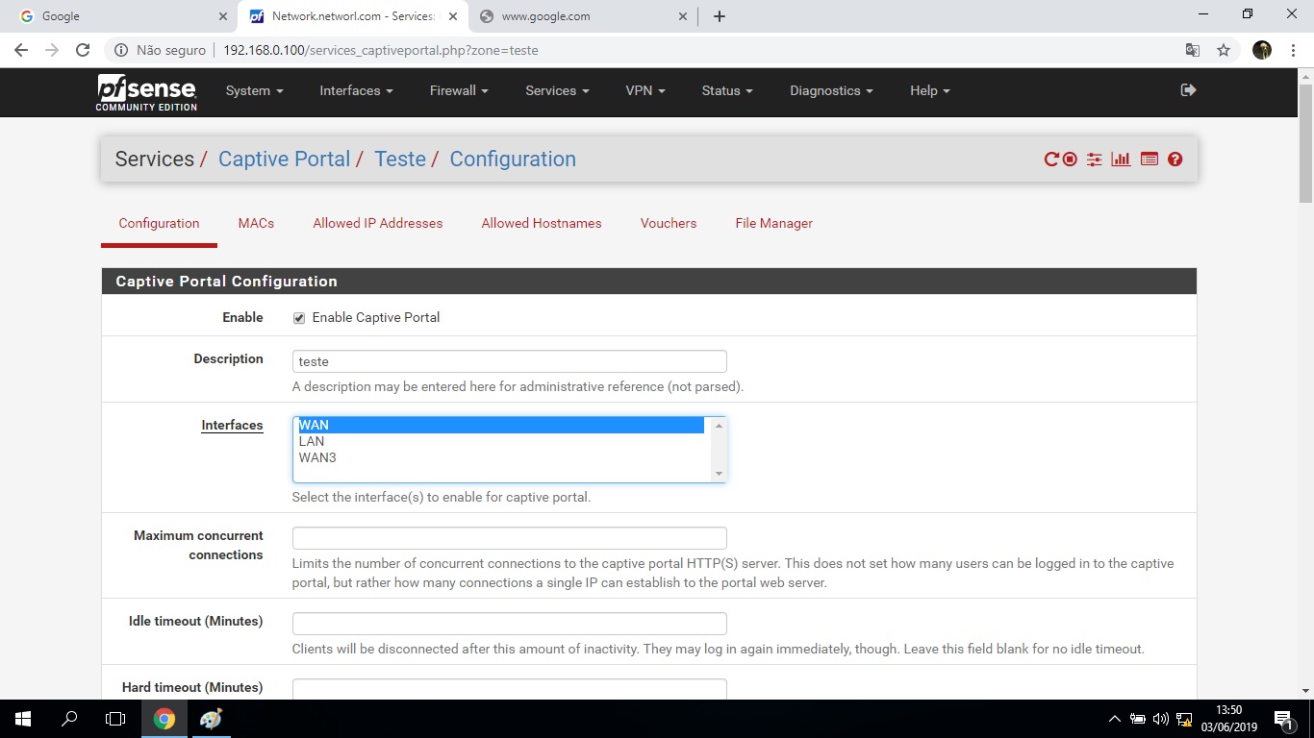
Task: Click the battery power tray icon
Action: click(x=1138, y=719)
